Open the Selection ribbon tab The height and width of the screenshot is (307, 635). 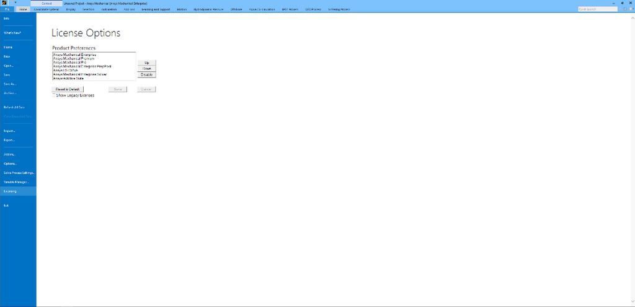pos(88,9)
